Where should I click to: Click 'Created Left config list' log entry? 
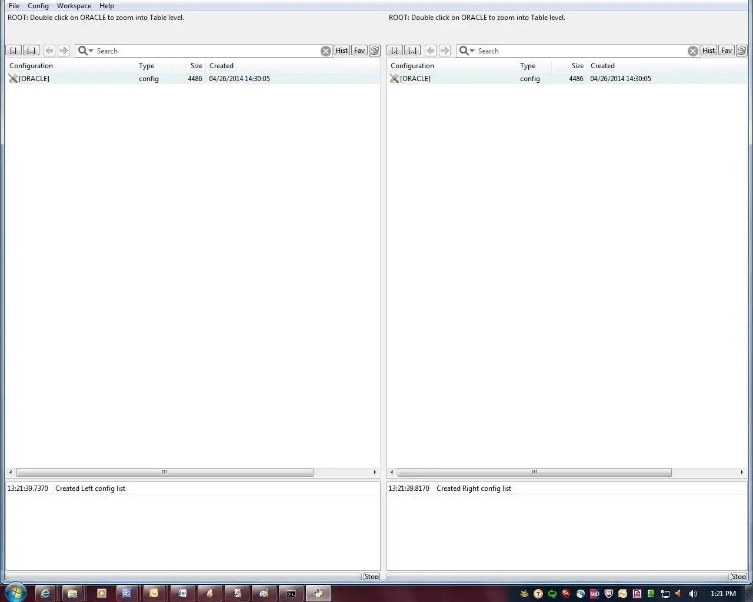pos(90,489)
